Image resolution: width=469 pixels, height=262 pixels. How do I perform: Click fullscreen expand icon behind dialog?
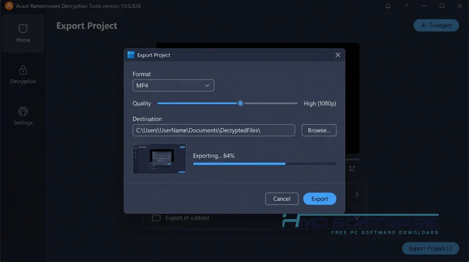point(352,169)
